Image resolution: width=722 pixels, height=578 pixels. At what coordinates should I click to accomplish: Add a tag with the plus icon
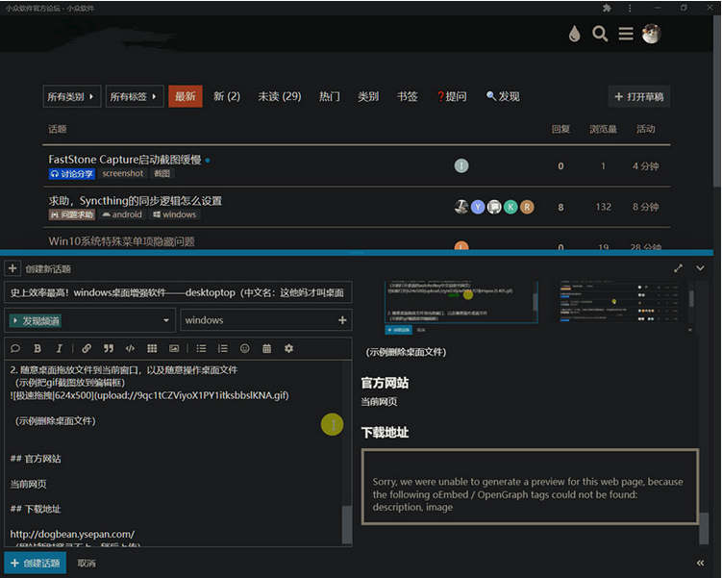(x=342, y=320)
